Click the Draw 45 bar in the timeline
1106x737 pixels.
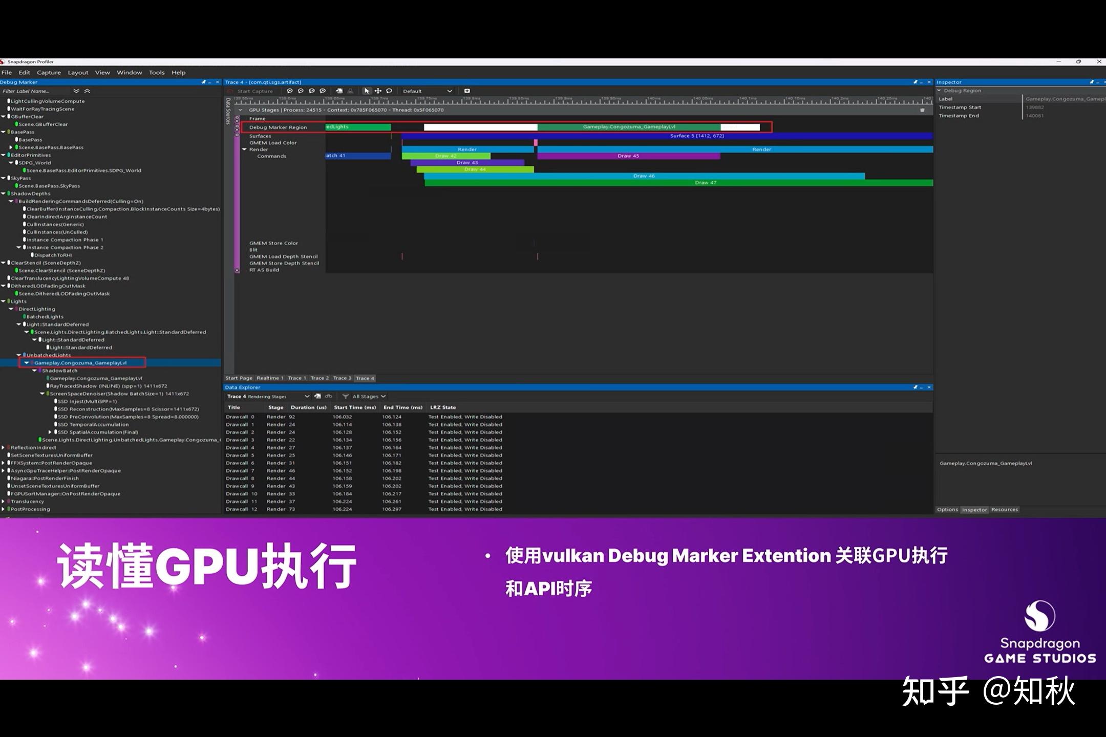(629, 156)
